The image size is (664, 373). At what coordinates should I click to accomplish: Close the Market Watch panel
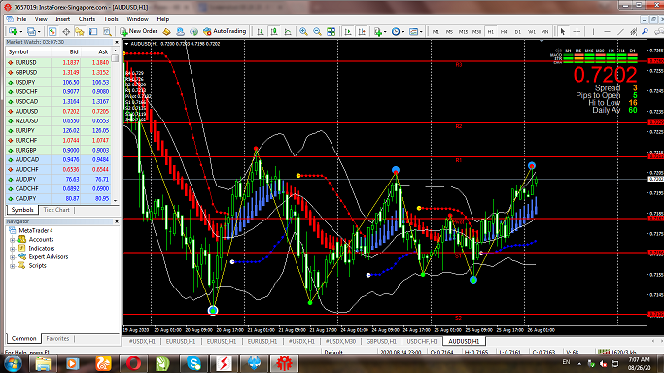(117, 42)
